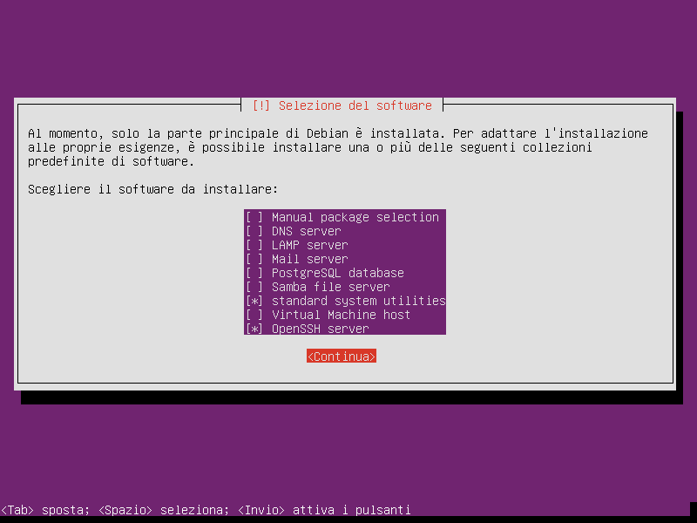Select the 'Manual package selection' label text
697x523 pixels.
point(355,217)
